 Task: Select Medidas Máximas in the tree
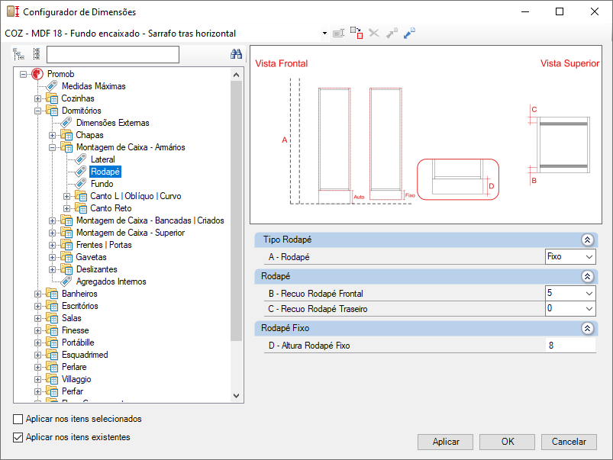tap(94, 86)
